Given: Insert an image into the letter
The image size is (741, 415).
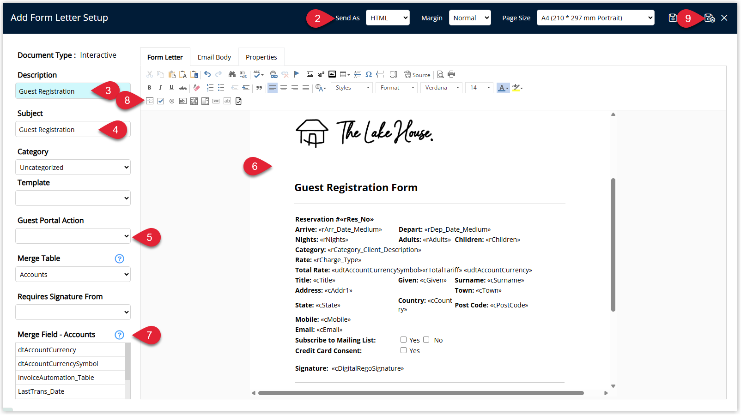Looking at the screenshot, I should (x=310, y=74).
